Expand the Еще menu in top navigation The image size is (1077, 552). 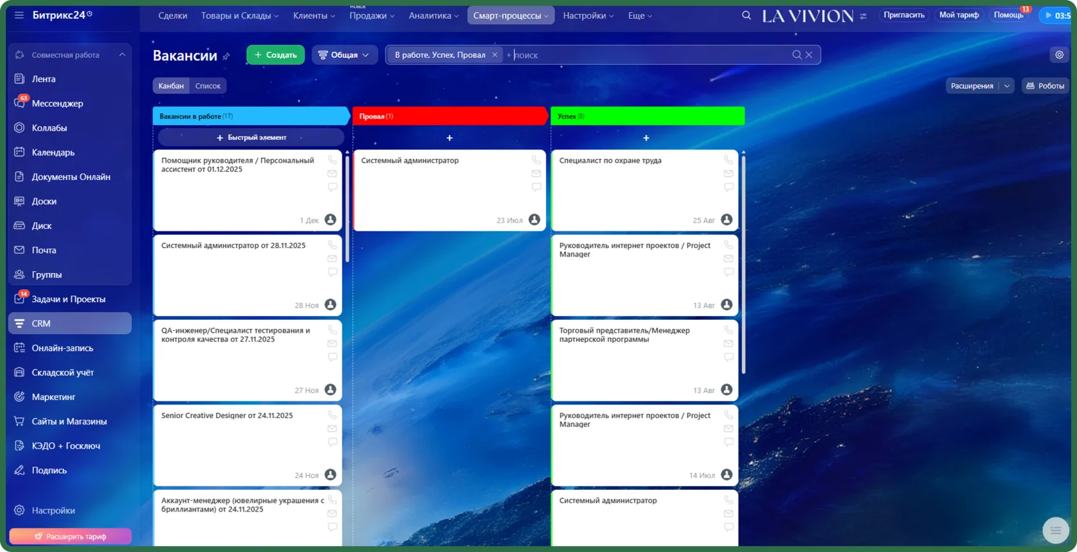click(x=640, y=15)
